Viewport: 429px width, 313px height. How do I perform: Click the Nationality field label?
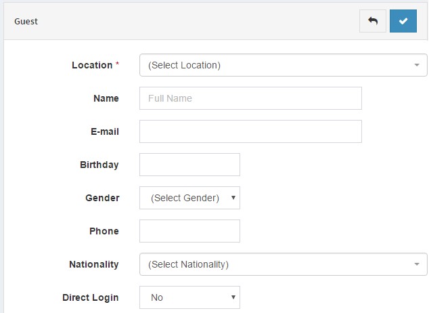click(94, 264)
